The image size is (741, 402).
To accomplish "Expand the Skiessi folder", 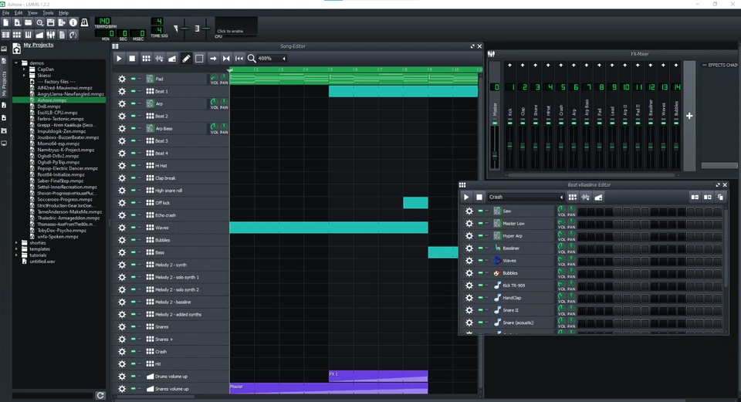I will pos(24,76).
